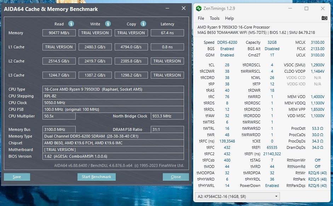Screen dimensions: 333x206
Task: Click the tPHYRDL value 36
Action: coord(272,179)
